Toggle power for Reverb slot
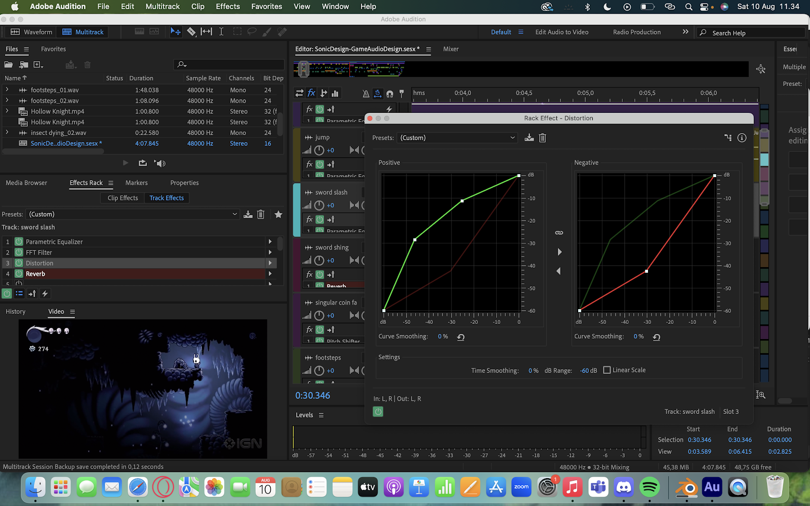Viewport: 810px width, 506px height. pyautogui.click(x=19, y=274)
